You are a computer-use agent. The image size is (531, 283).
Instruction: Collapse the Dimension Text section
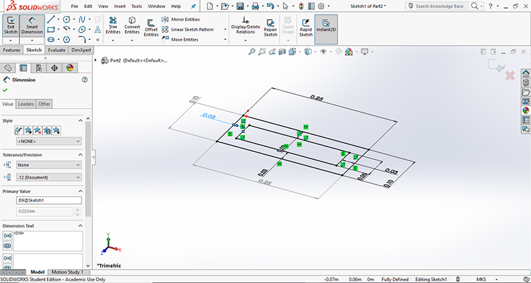click(x=80, y=226)
